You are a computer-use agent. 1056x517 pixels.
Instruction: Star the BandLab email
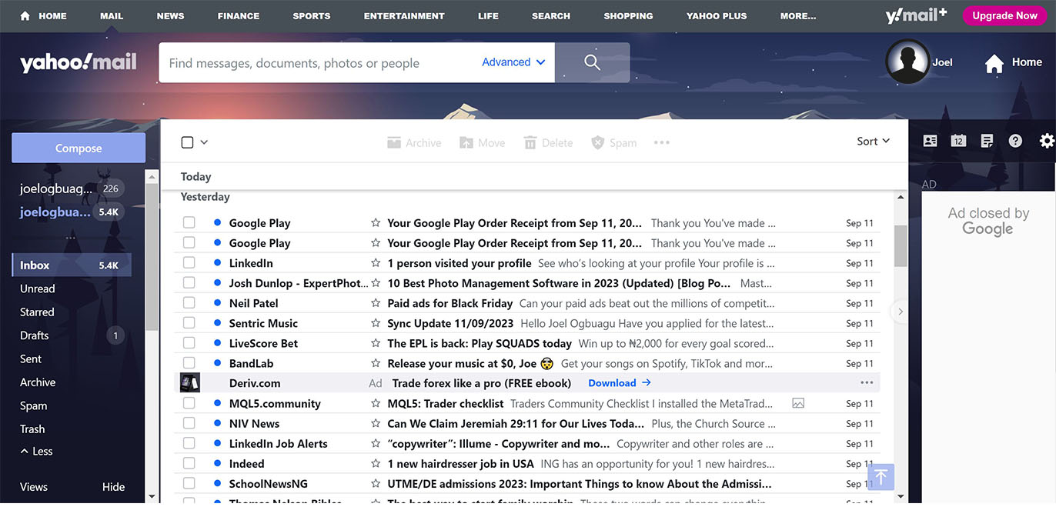pyautogui.click(x=376, y=363)
